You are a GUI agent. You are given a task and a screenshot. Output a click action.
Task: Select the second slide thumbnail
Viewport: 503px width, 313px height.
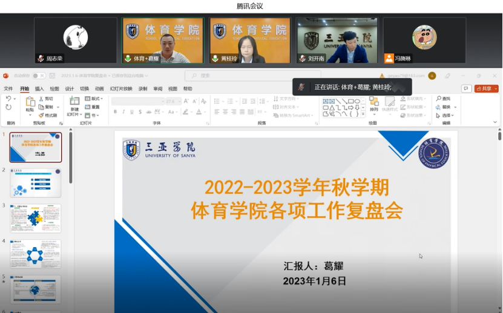(x=35, y=183)
